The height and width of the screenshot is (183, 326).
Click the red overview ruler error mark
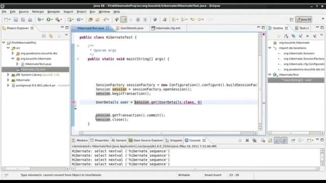264,103
